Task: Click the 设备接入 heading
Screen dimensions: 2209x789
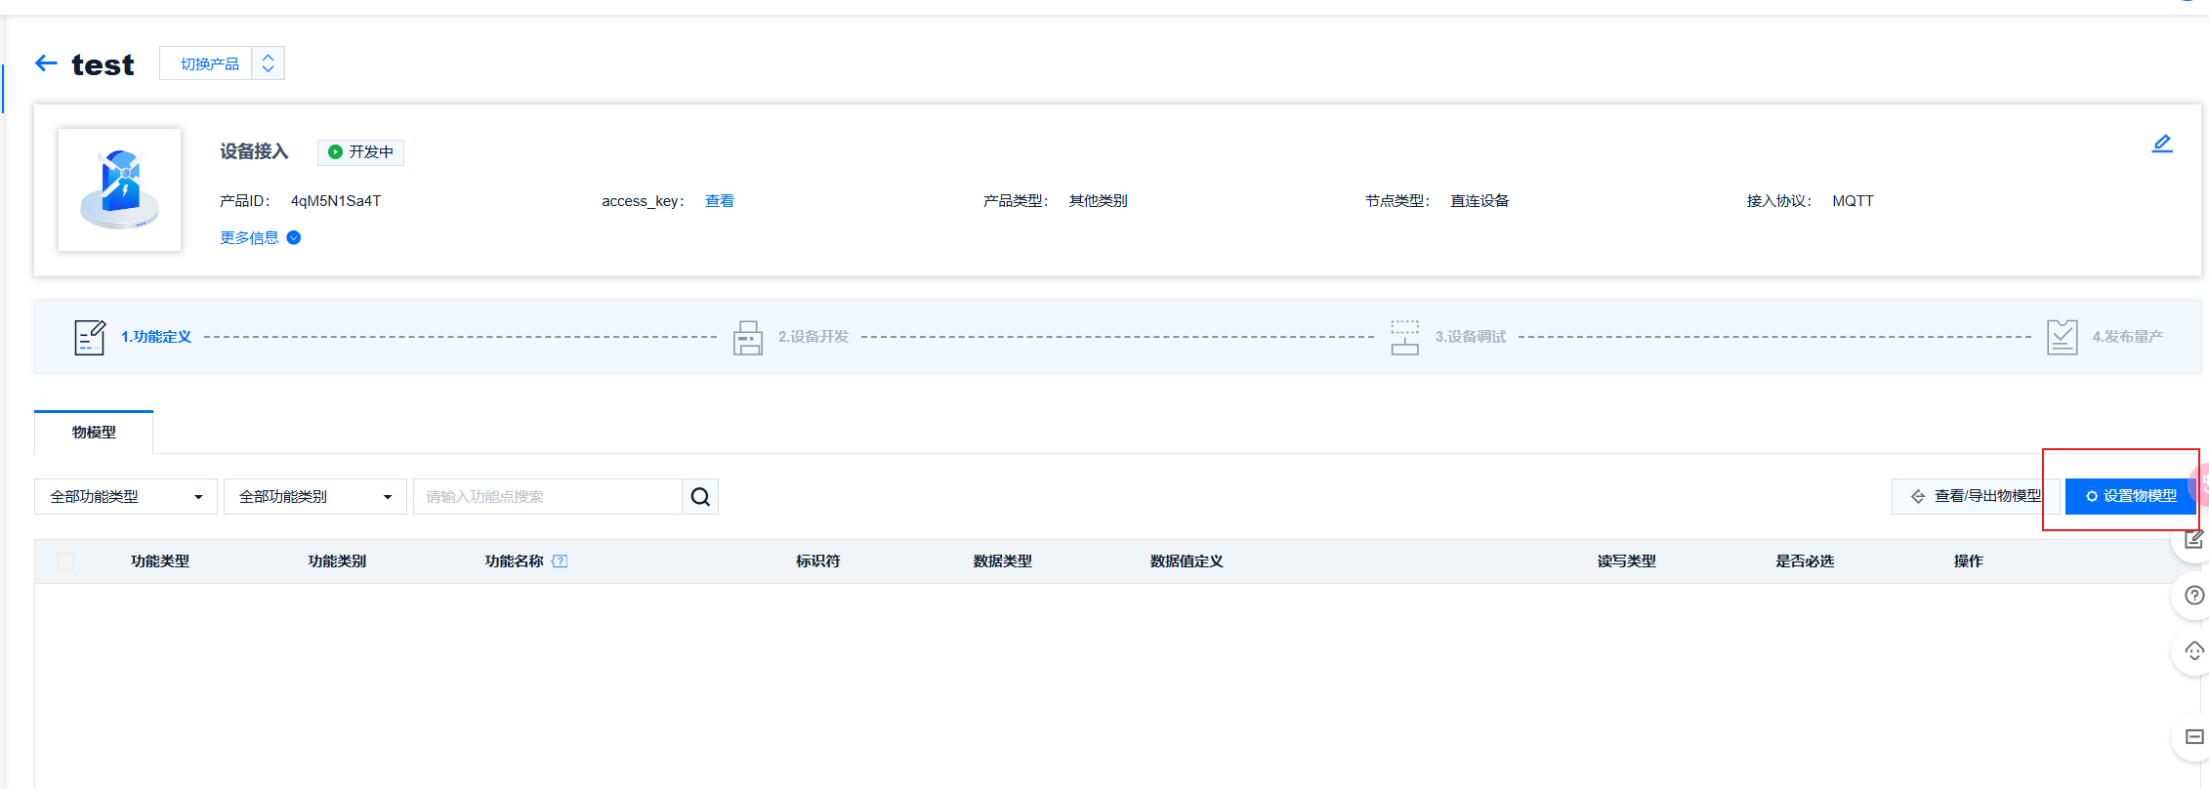Action: point(254,151)
